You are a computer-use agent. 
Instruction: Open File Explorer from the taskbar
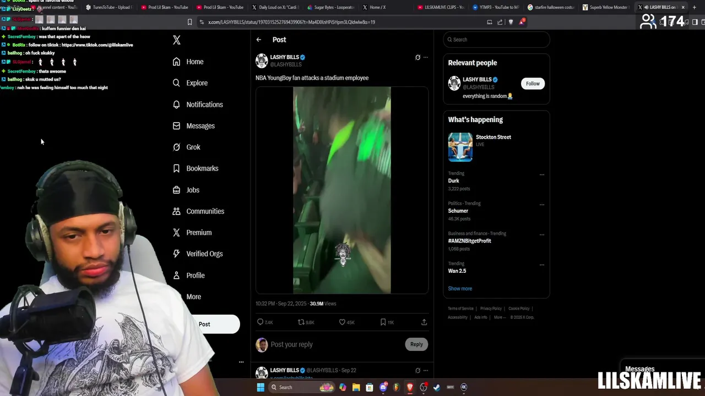point(356,387)
